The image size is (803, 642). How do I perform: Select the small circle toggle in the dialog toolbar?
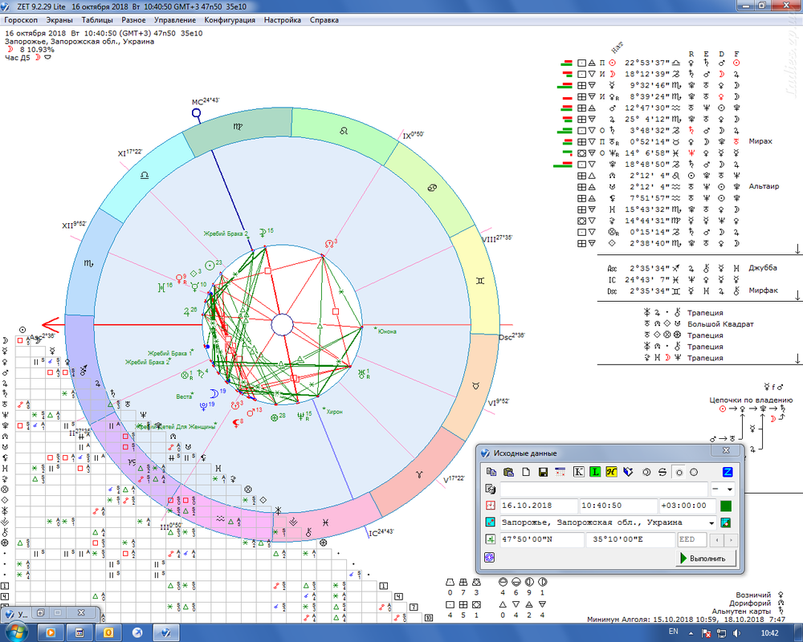(679, 472)
